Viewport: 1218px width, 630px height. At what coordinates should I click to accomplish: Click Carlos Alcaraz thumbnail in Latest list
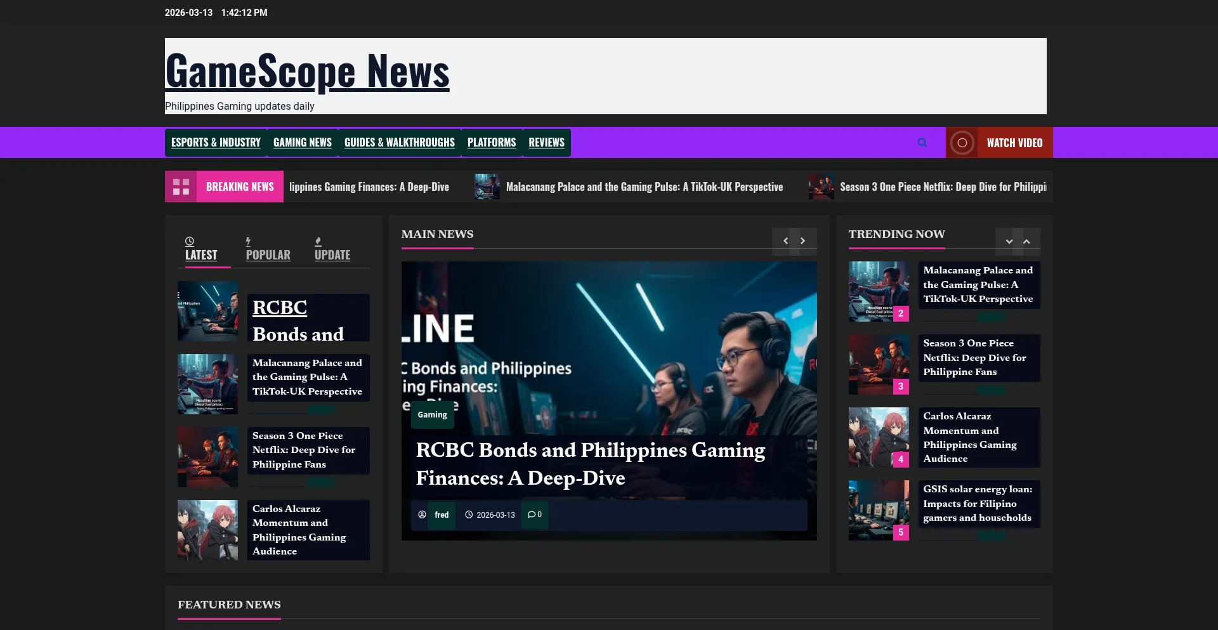pyautogui.click(x=207, y=530)
